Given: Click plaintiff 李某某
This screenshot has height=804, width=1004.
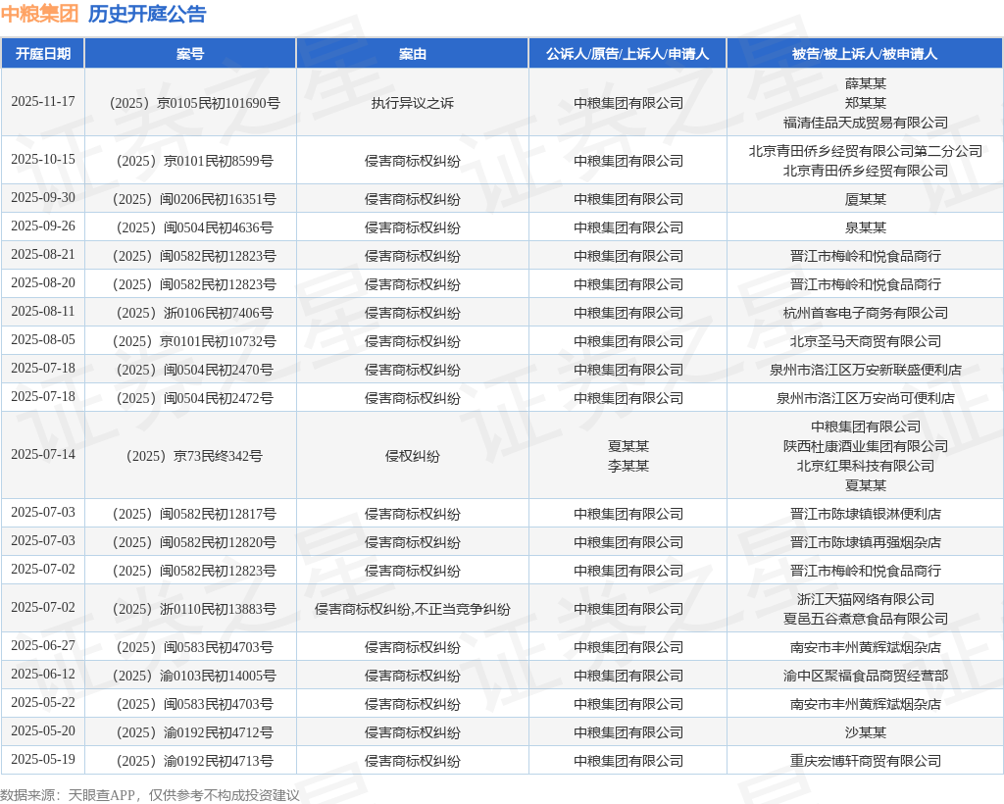Looking at the screenshot, I should (627, 466).
